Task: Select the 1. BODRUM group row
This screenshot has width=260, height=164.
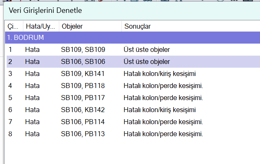Action: click(132, 38)
